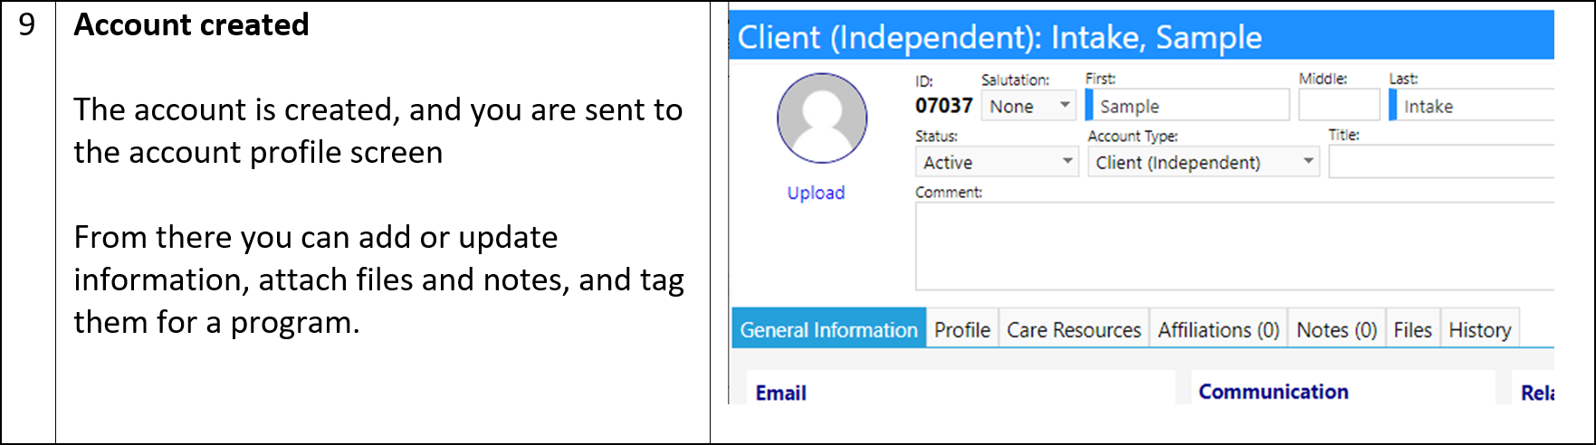Open the Account Type dropdown
The height and width of the screenshot is (445, 1596).
[1203, 162]
